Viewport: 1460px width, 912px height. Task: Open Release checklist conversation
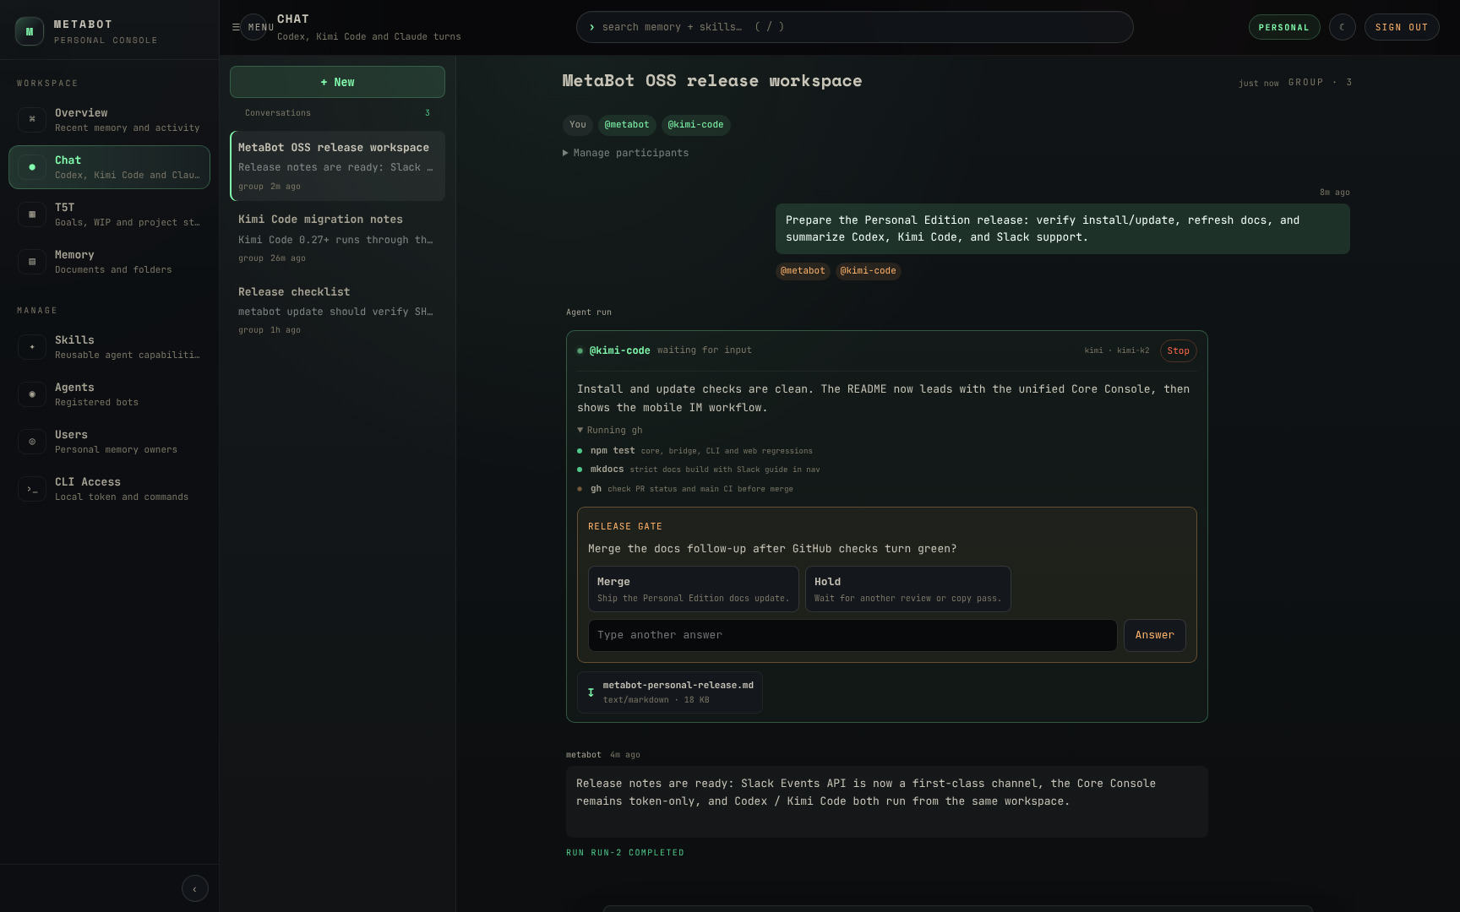[337, 310]
